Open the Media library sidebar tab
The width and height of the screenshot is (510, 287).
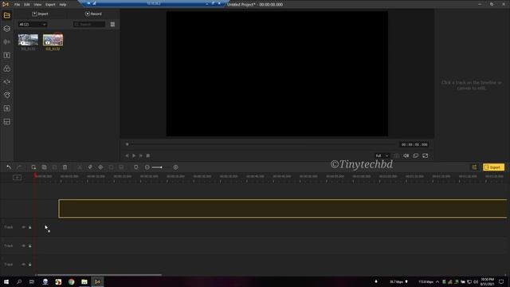tap(7, 15)
